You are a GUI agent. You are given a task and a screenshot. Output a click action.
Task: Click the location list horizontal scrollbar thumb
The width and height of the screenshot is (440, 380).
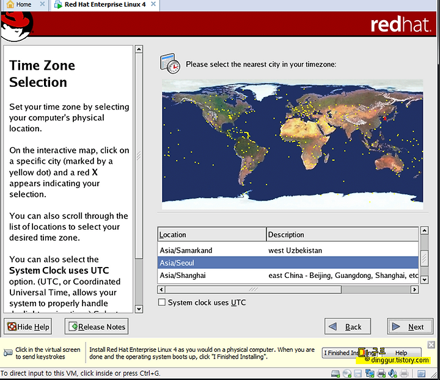point(254,290)
